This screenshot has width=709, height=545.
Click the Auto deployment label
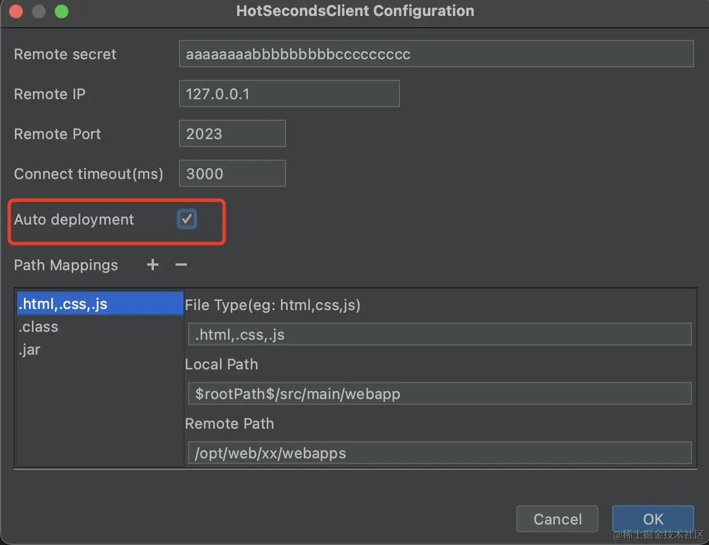74,219
